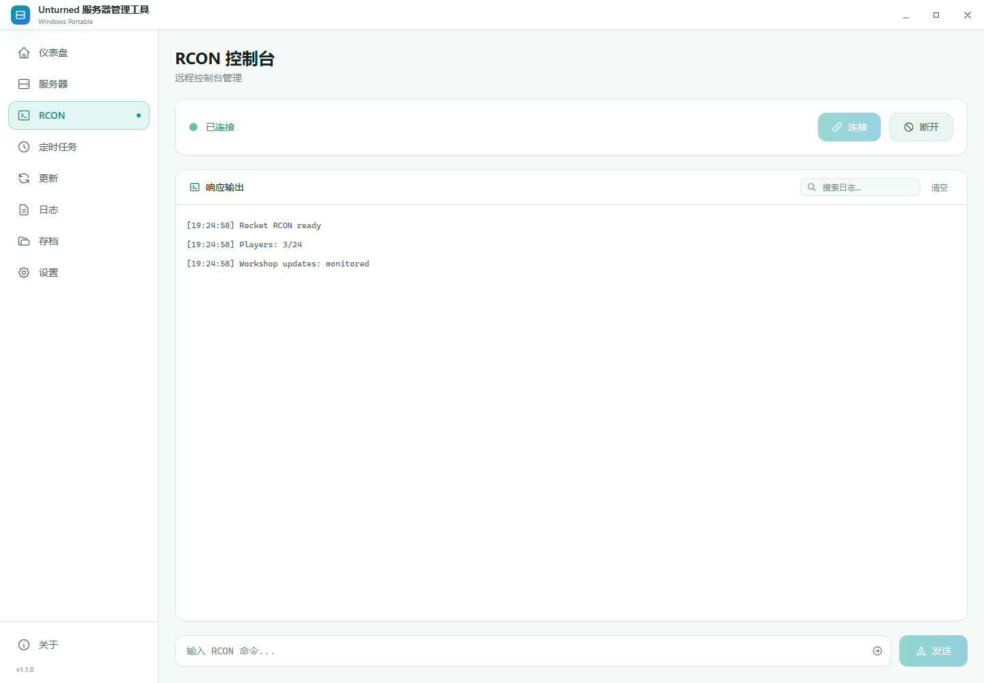Click the green 已连接 status dot
The height and width of the screenshot is (683, 984).
193,127
